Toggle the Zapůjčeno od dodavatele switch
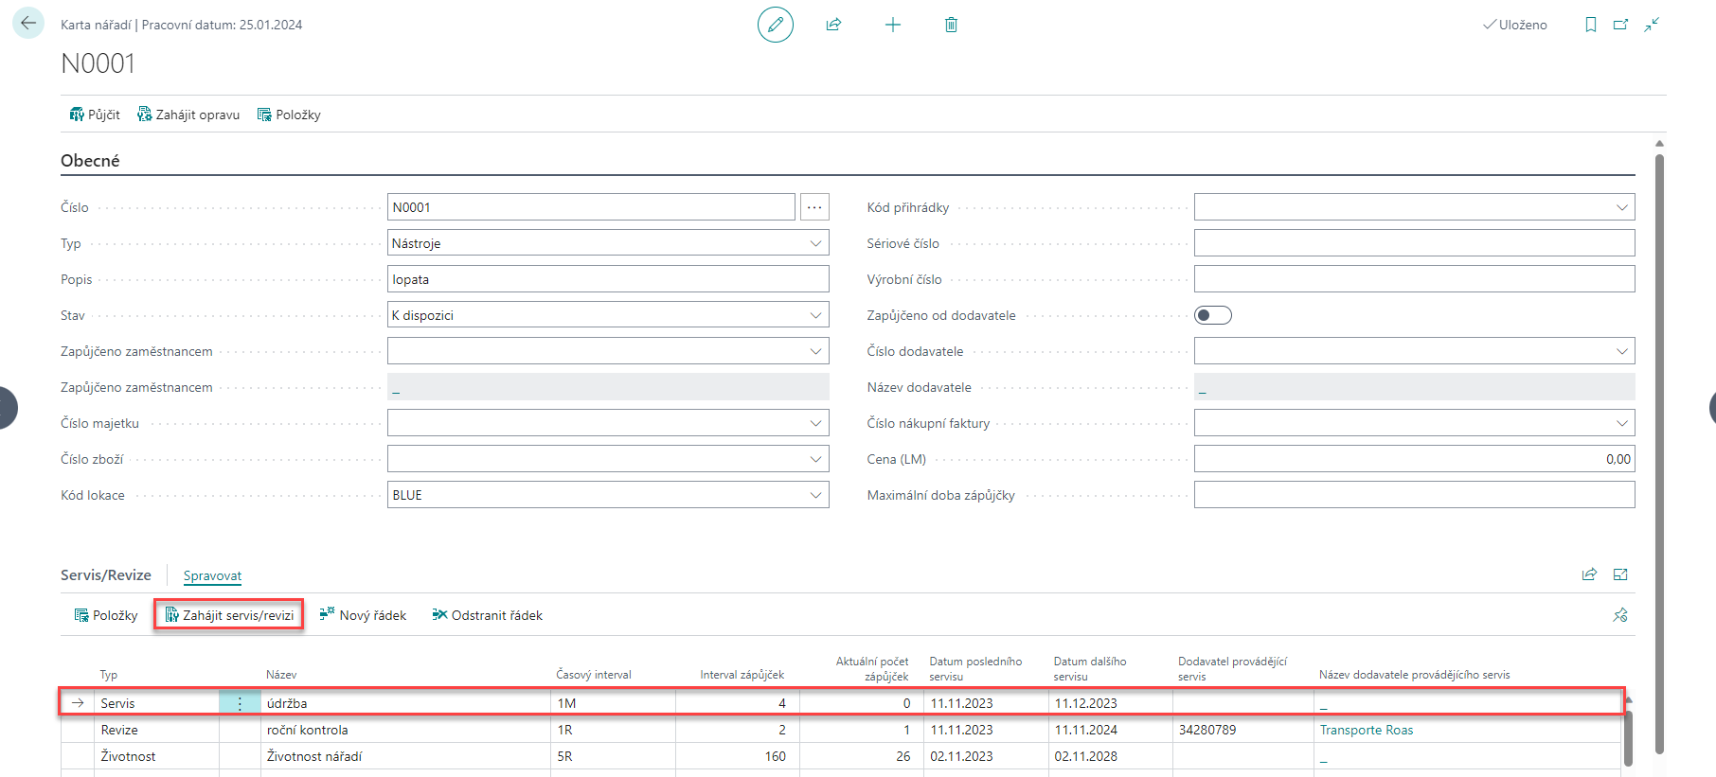The width and height of the screenshot is (1716, 777). pyautogui.click(x=1212, y=315)
